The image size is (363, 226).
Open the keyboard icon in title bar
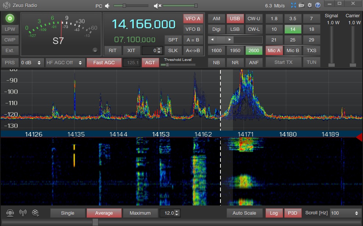tap(301, 5)
